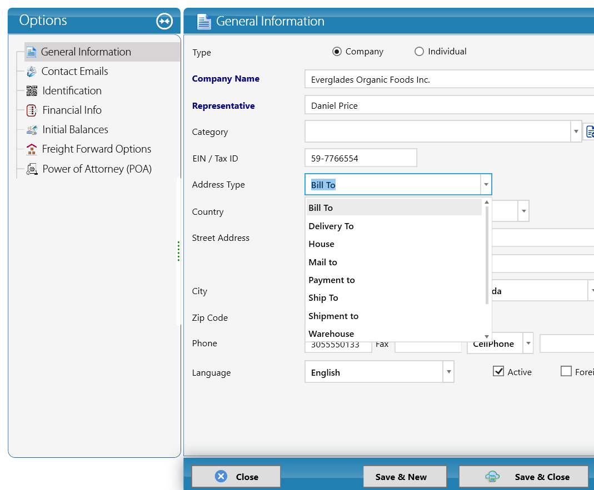Click the blue X icon on the Close button
Screen dimensions: 594x490
pyautogui.click(x=221, y=476)
